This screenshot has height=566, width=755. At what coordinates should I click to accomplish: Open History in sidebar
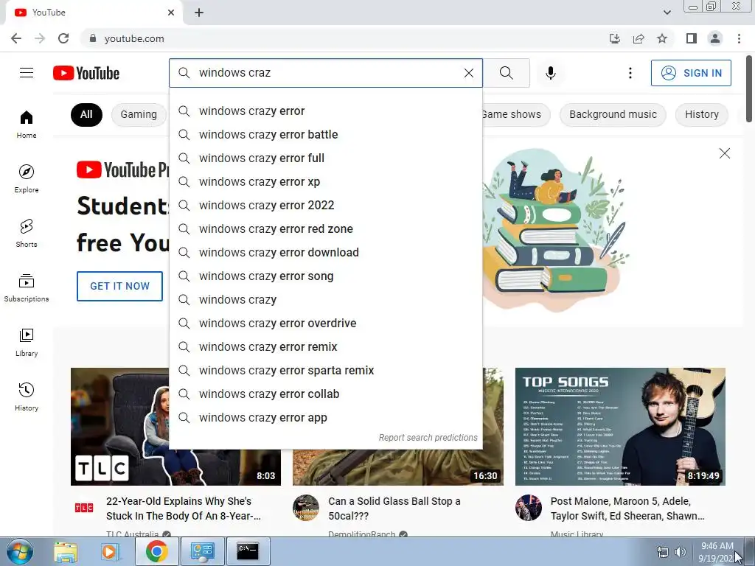pos(27,396)
